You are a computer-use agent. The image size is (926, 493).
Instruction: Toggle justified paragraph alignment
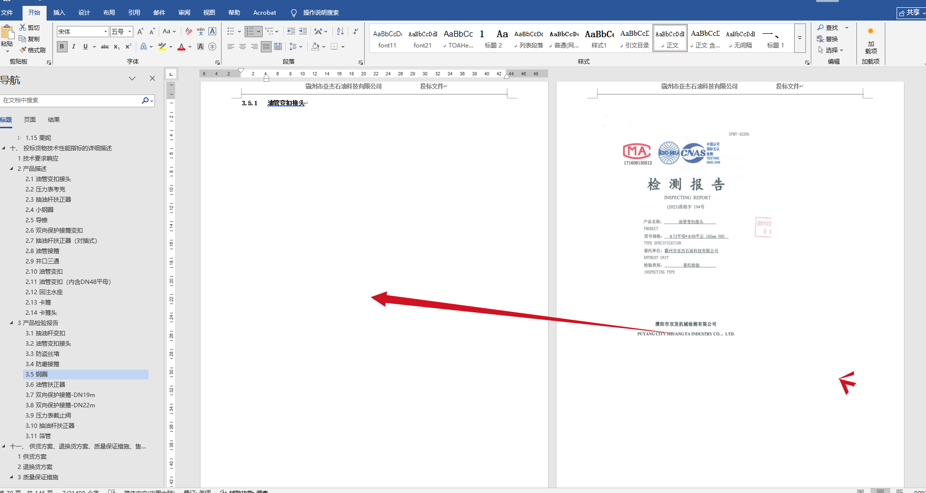pos(266,47)
